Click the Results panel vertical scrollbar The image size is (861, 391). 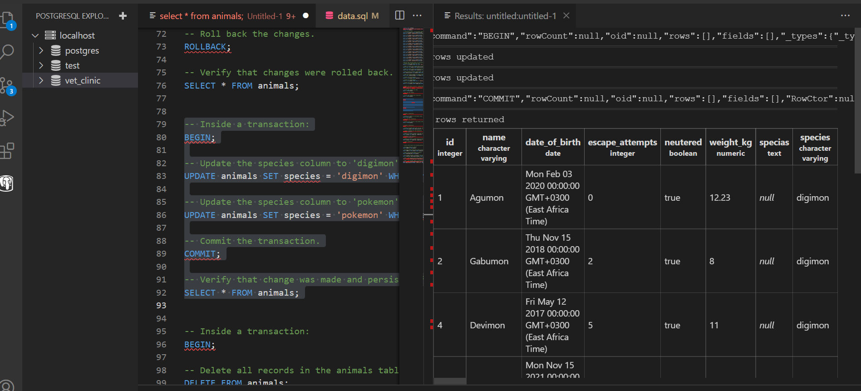pyautogui.click(x=857, y=100)
